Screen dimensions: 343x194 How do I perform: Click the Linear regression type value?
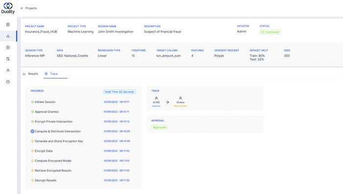102,56
